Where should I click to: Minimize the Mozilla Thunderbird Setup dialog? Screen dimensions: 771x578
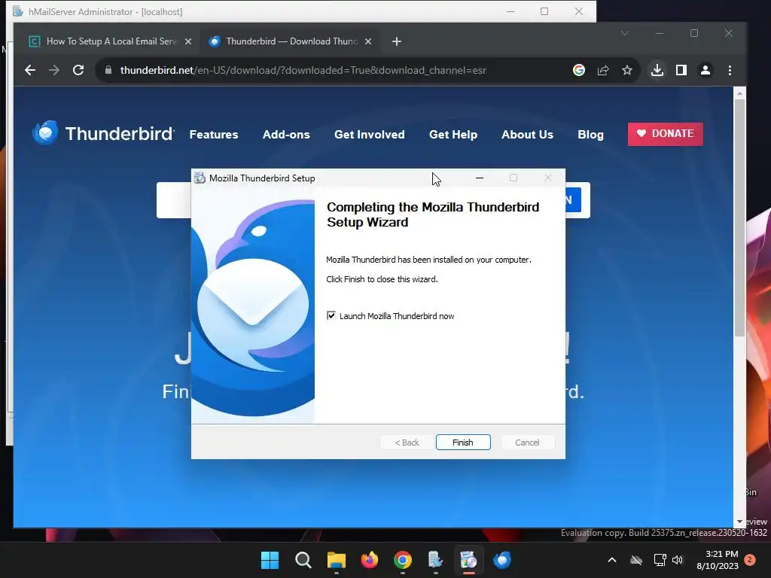pos(480,178)
